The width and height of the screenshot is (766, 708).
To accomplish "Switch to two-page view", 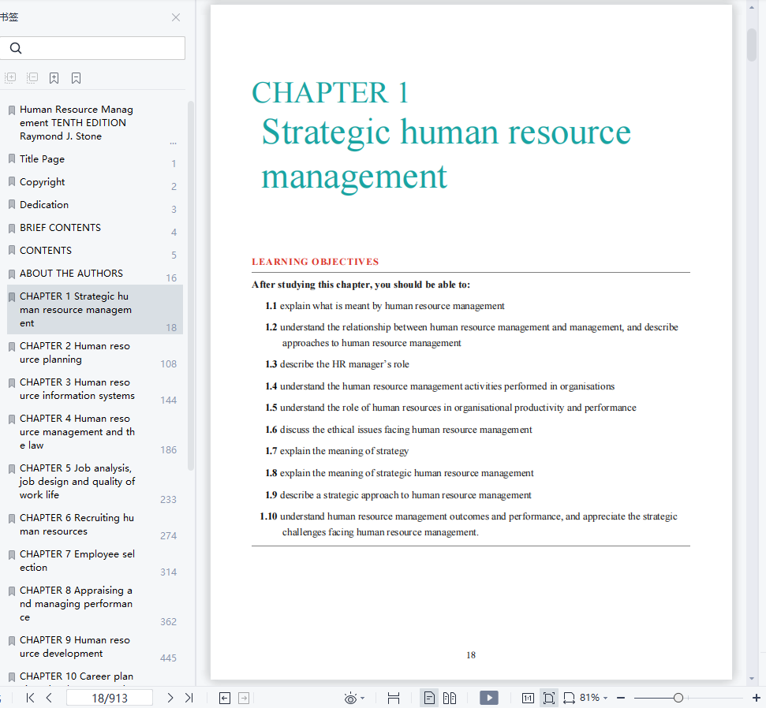I will coord(450,699).
